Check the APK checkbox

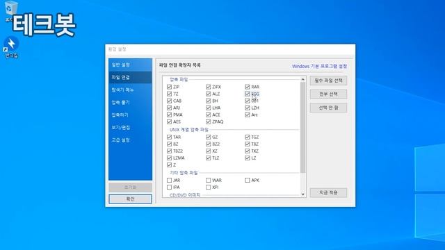[248, 181]
